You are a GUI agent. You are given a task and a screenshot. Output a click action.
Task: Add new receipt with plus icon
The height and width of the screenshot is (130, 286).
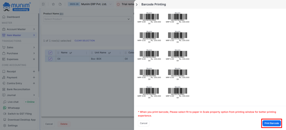34,71
